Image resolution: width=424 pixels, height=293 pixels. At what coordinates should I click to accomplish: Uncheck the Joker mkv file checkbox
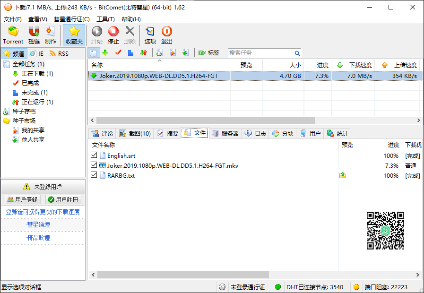coord(94,165)
